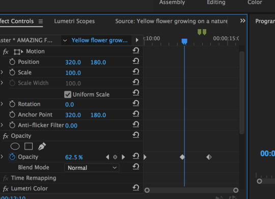Toggle Time Remapping fx badge
The image size is (275, 199).
pyautogui.click(x=6, y=178)
